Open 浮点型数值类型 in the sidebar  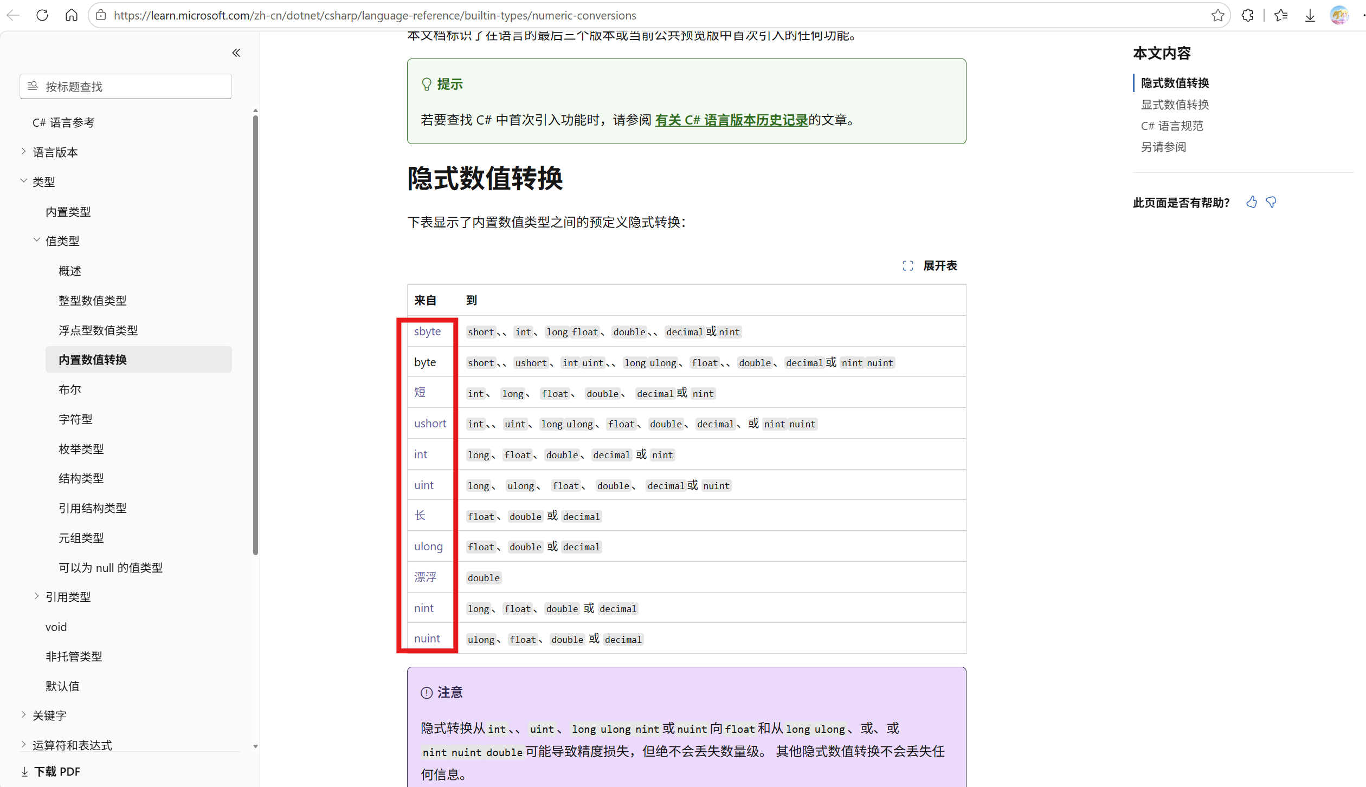(98, 330)
